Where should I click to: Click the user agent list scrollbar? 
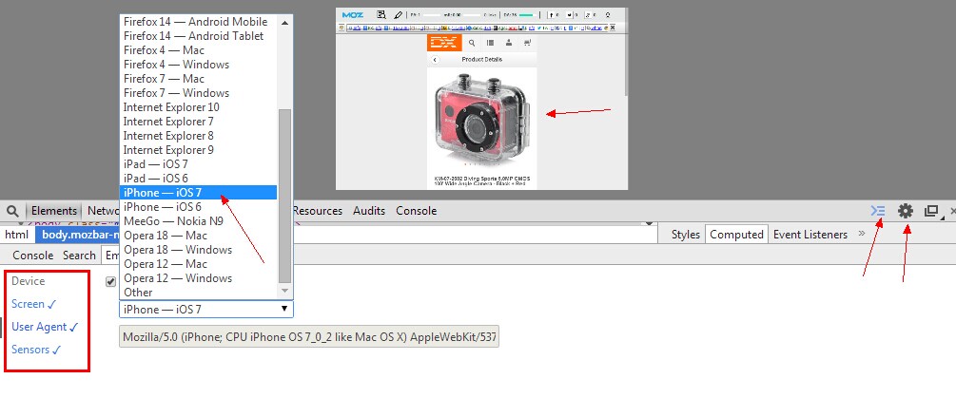click(x=284, y=190)
